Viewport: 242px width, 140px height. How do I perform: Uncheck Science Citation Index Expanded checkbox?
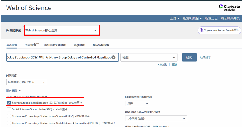click(x=9, y=103)
